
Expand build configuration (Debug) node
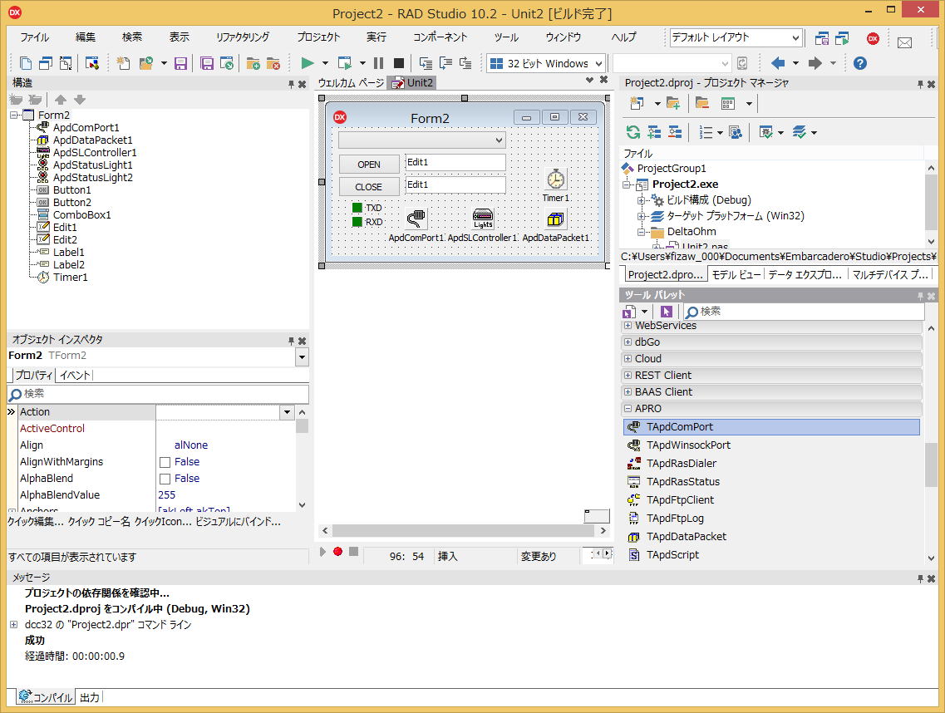pyautogui.click(x=642, y=200)
